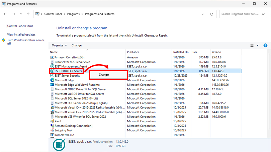
Task: Open the Organize dropdown menu
Action: (59, 45)
